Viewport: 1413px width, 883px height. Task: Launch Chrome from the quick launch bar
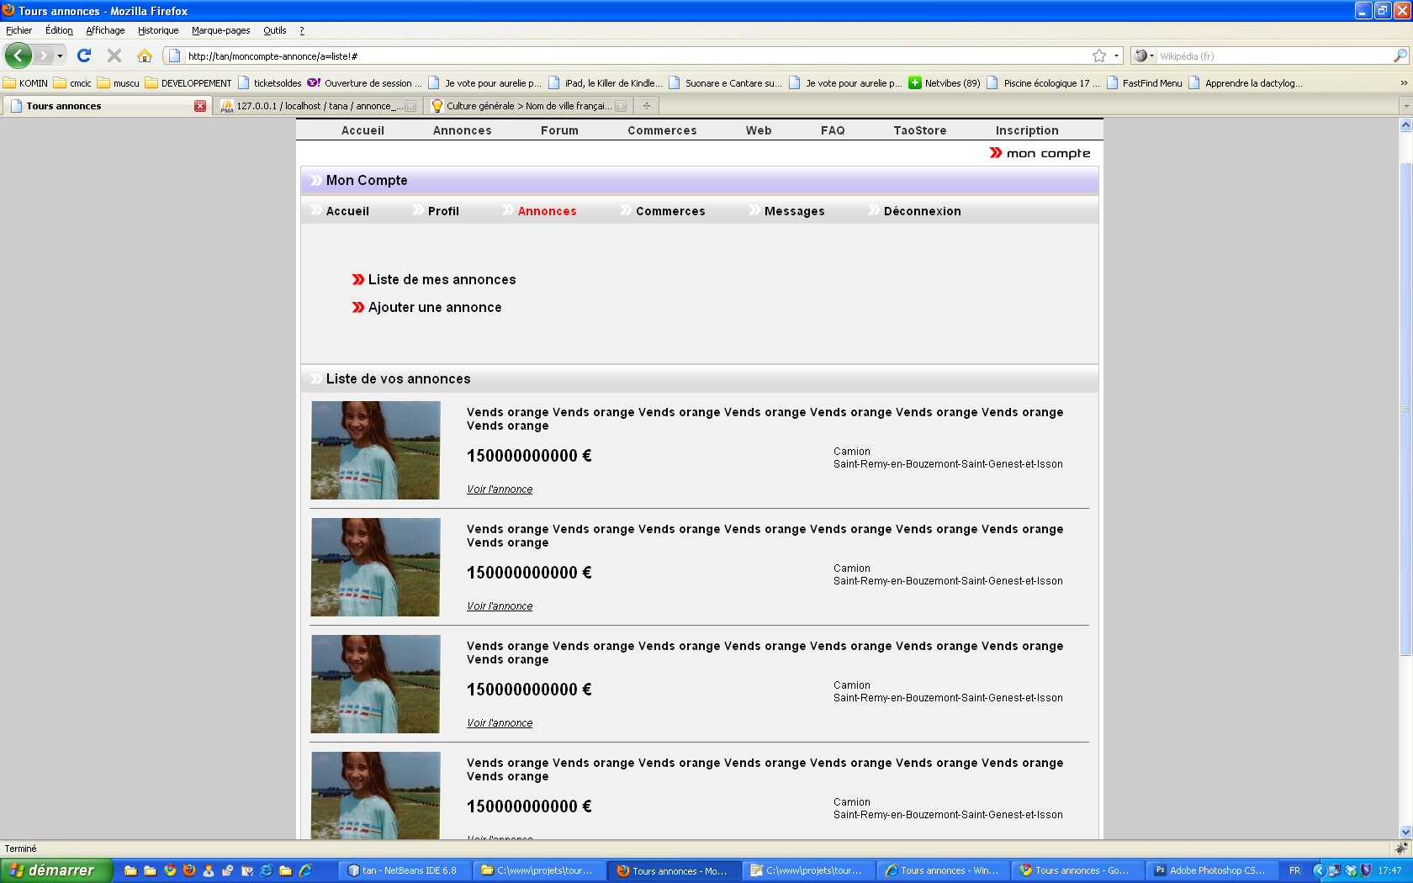(170, 870)
